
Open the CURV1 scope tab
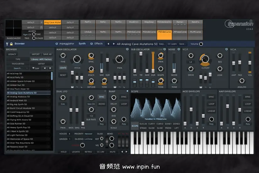pyautogui.click(x=151, y=124)
